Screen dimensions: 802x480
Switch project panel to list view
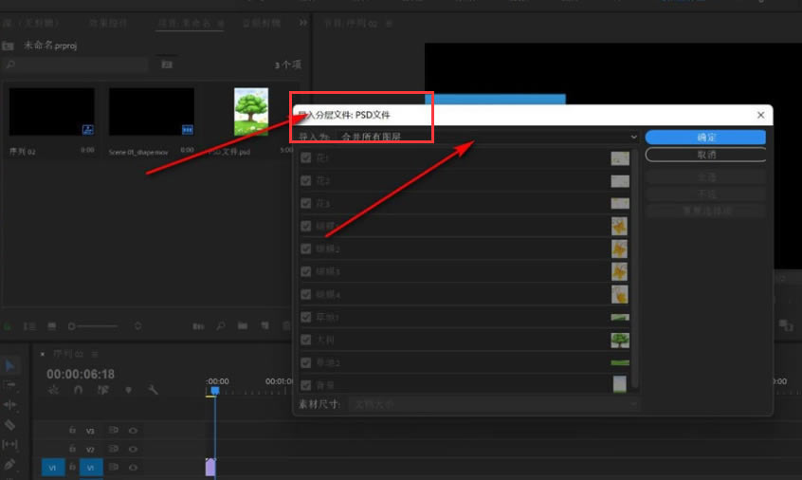(29, 326)
